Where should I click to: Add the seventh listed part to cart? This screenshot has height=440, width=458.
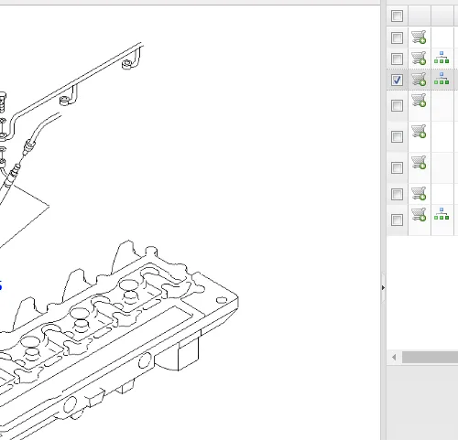[x=419, y=193]
